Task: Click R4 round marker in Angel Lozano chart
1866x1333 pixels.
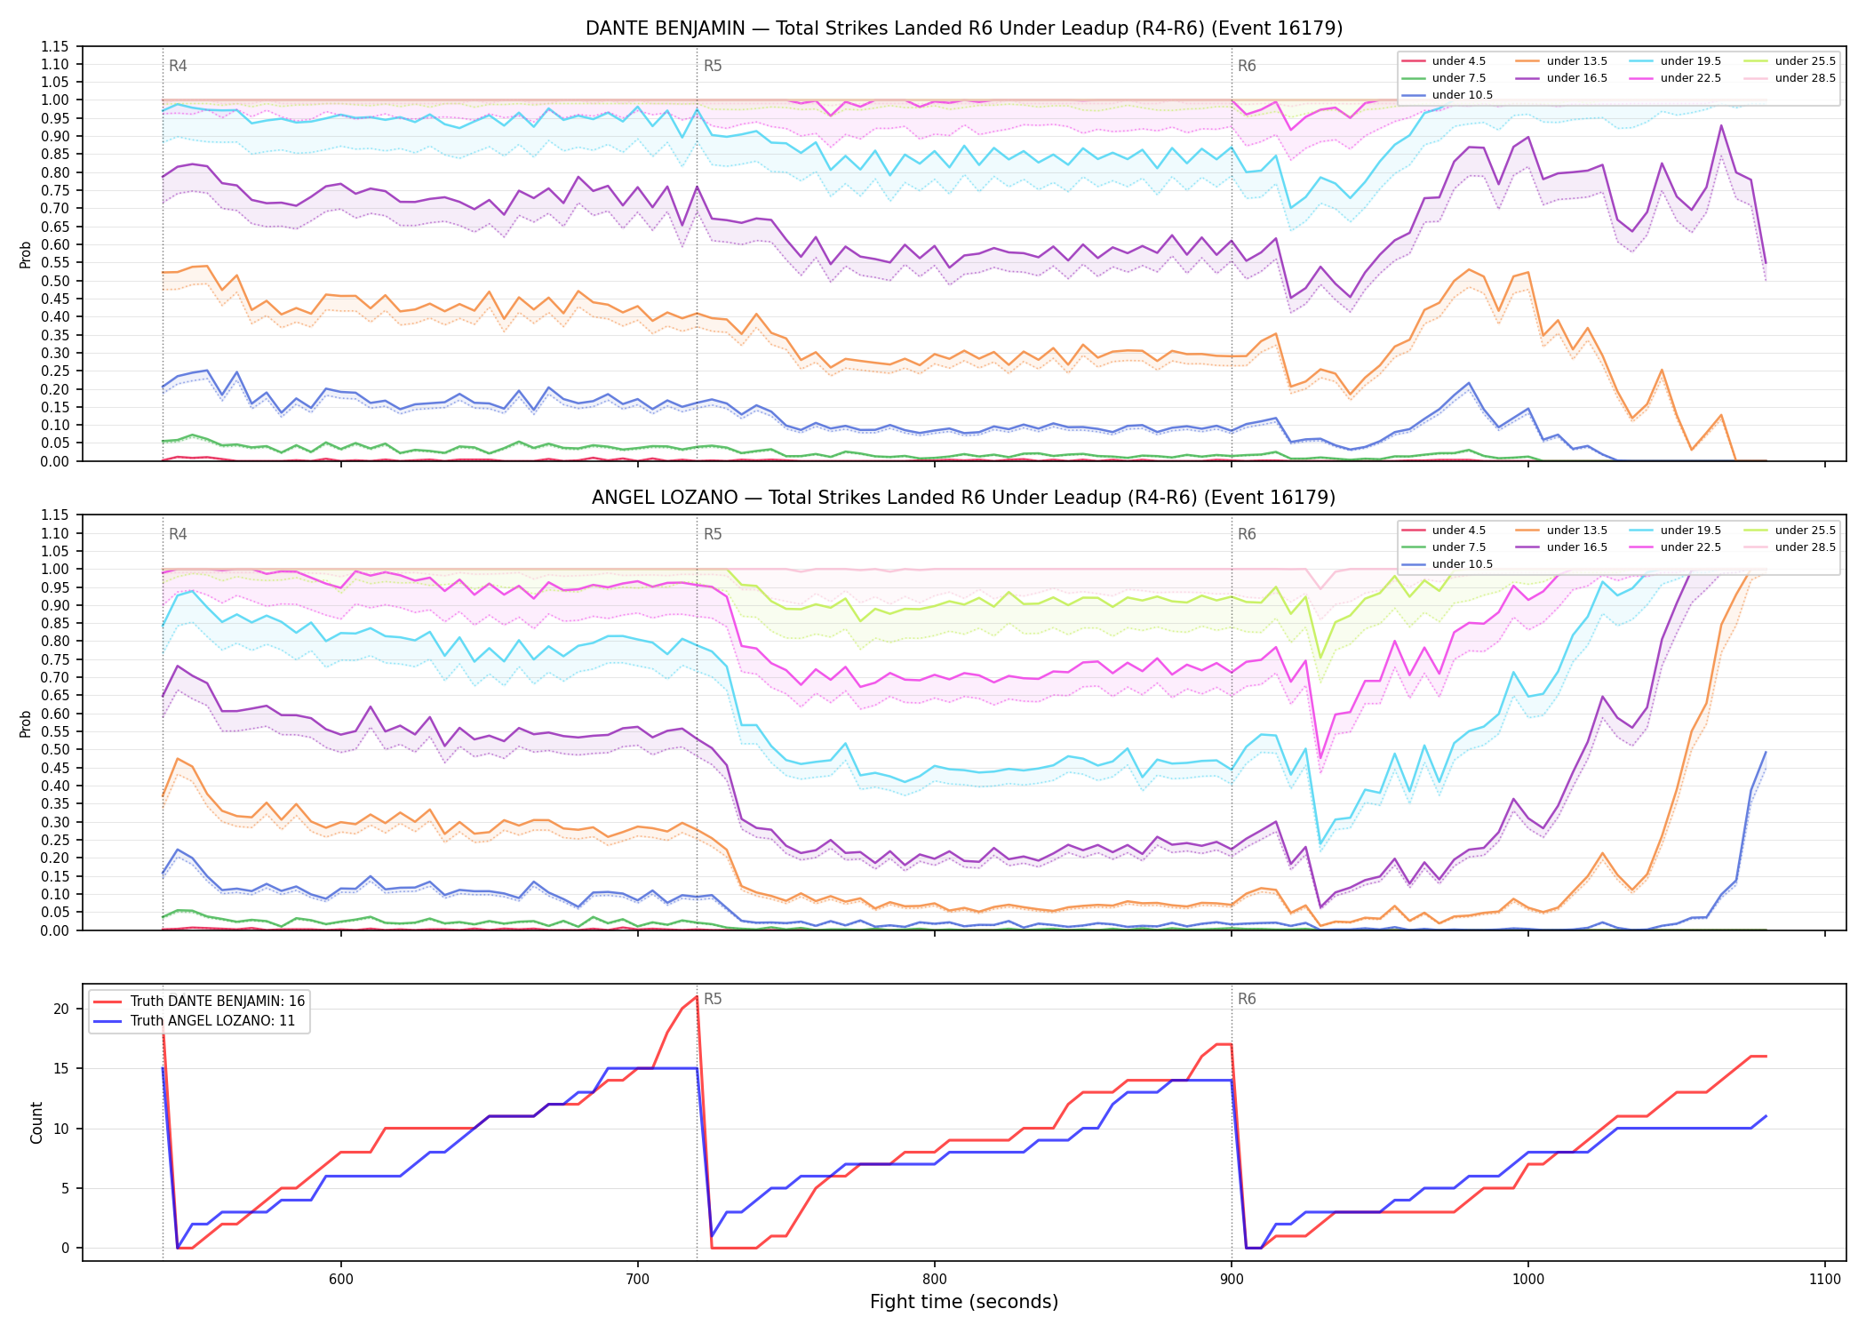Action: (178, 534)
